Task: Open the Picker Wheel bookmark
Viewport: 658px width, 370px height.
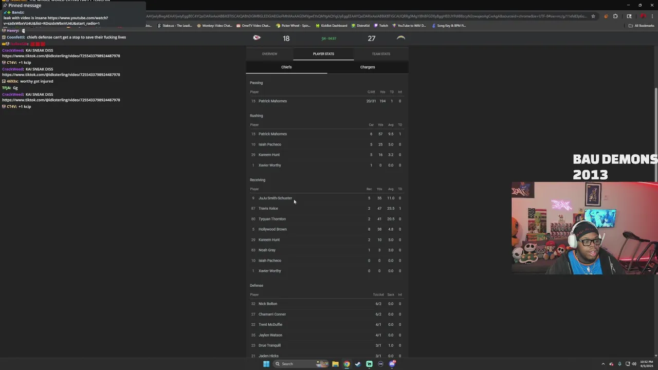Action: click(293, 25)
